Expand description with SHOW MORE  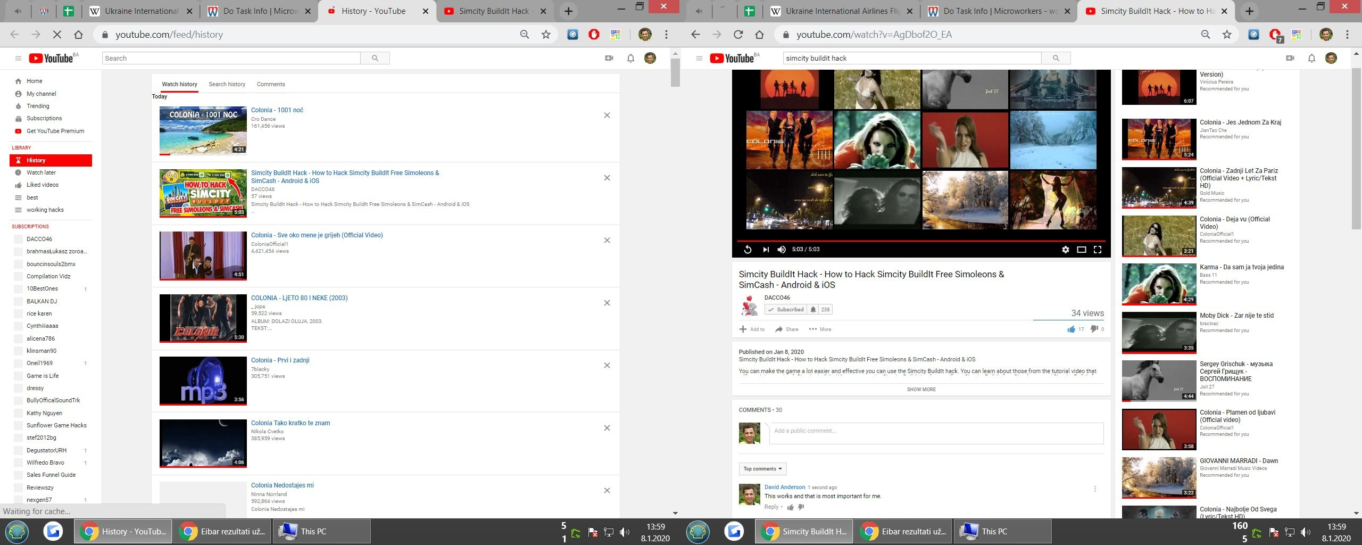click(921, 390)
